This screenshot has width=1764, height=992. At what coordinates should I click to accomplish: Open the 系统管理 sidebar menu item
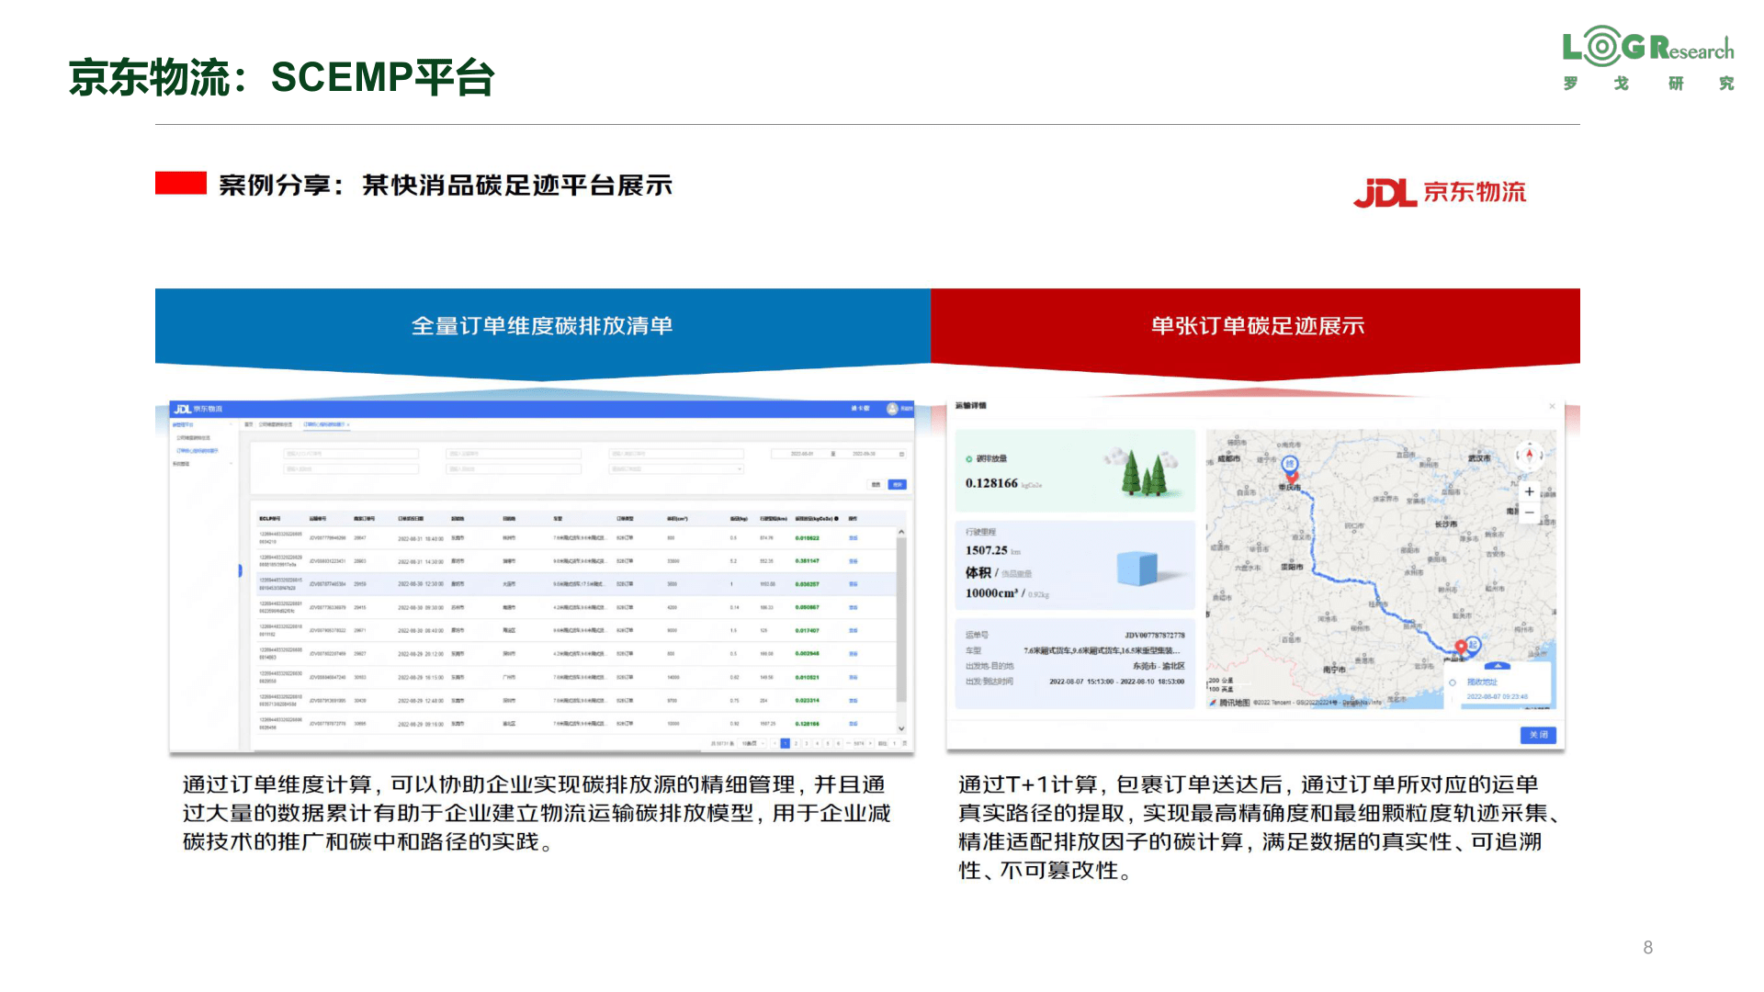click(181, 463)
